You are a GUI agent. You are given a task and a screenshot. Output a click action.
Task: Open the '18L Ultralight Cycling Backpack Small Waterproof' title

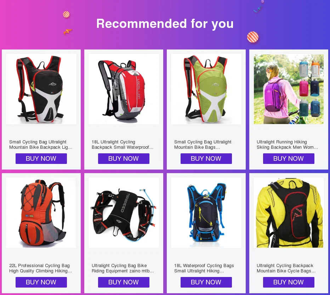(x=123, y=144)
